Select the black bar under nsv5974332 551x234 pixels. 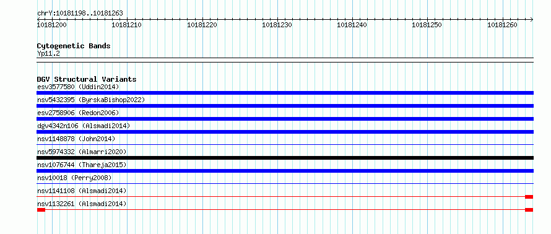[285, 158]
